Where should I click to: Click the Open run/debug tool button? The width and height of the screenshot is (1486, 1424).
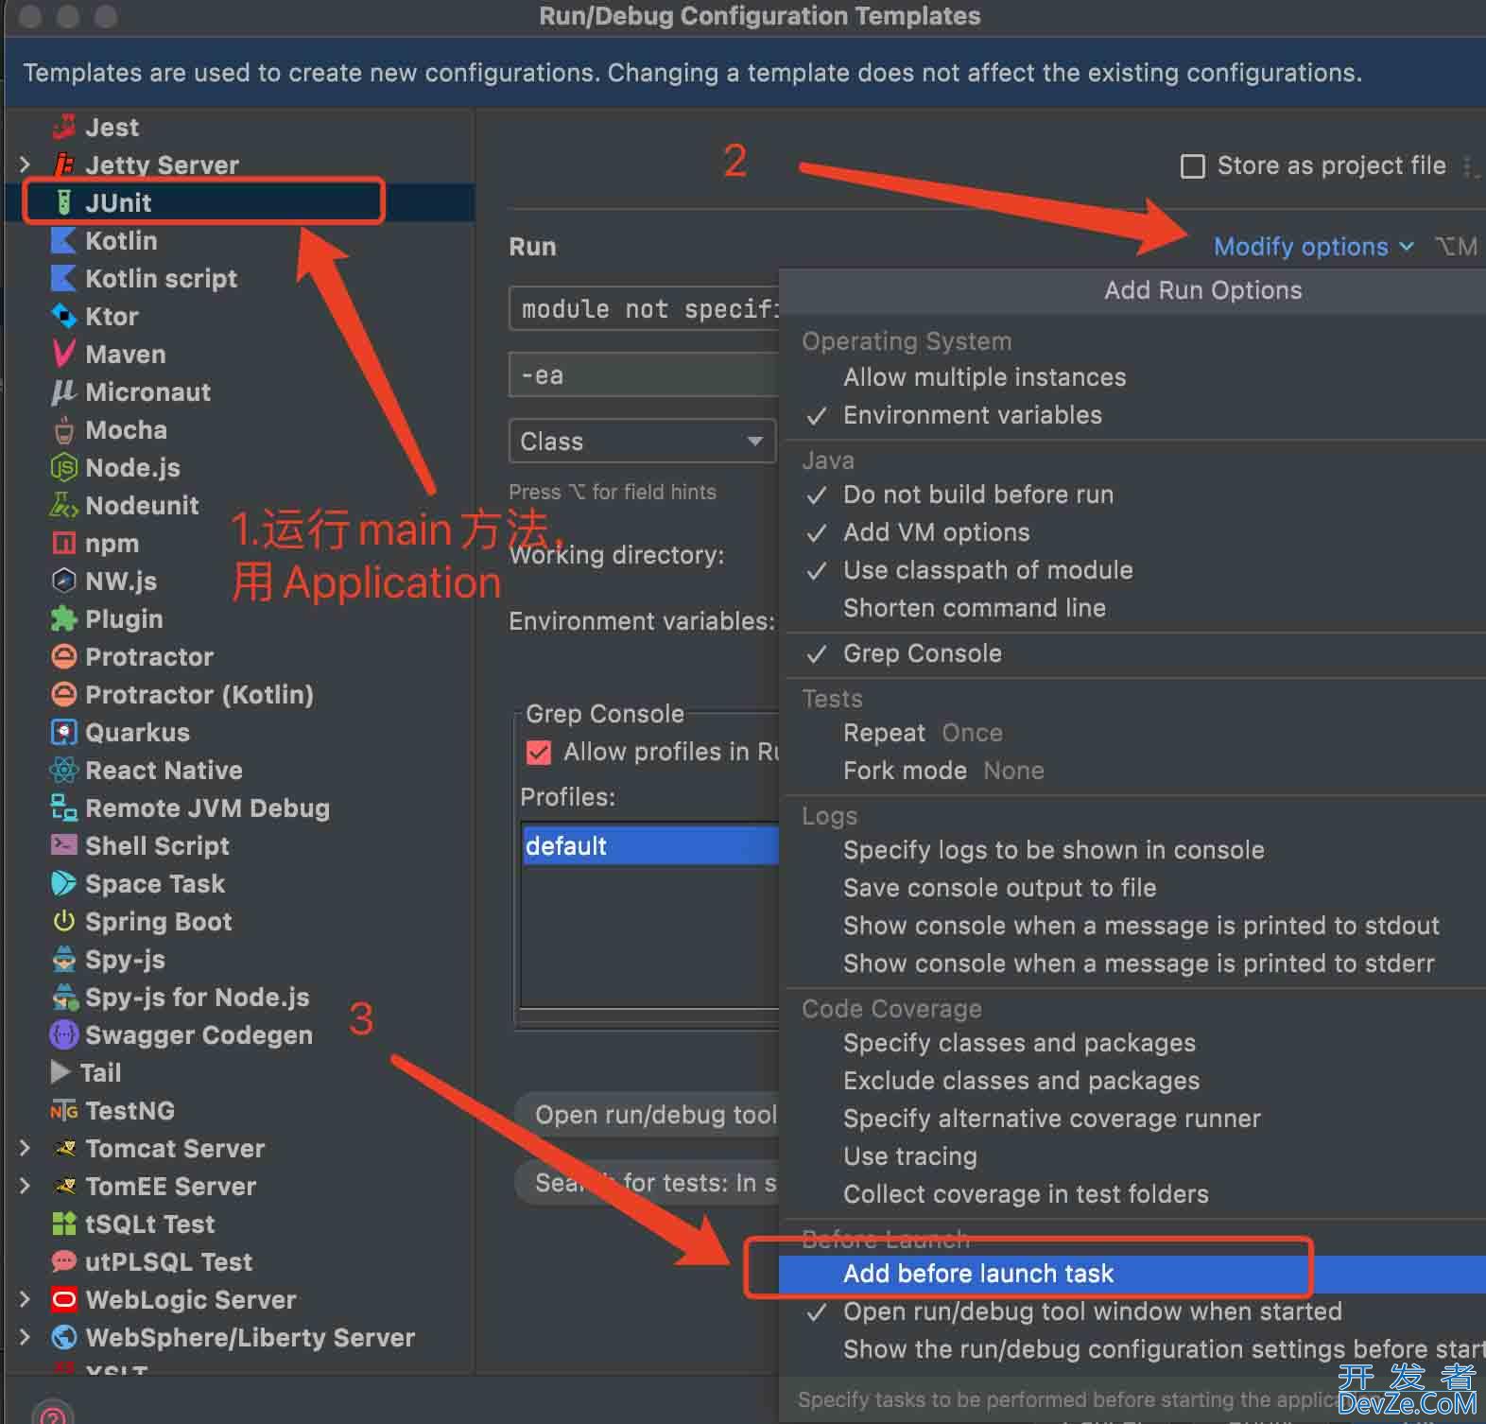click(648, 1115)
